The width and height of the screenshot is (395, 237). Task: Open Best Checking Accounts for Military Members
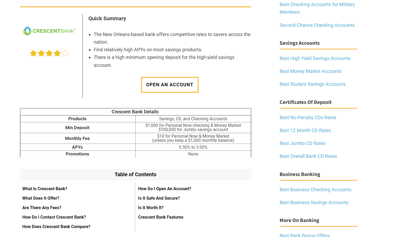coord(317,8)
